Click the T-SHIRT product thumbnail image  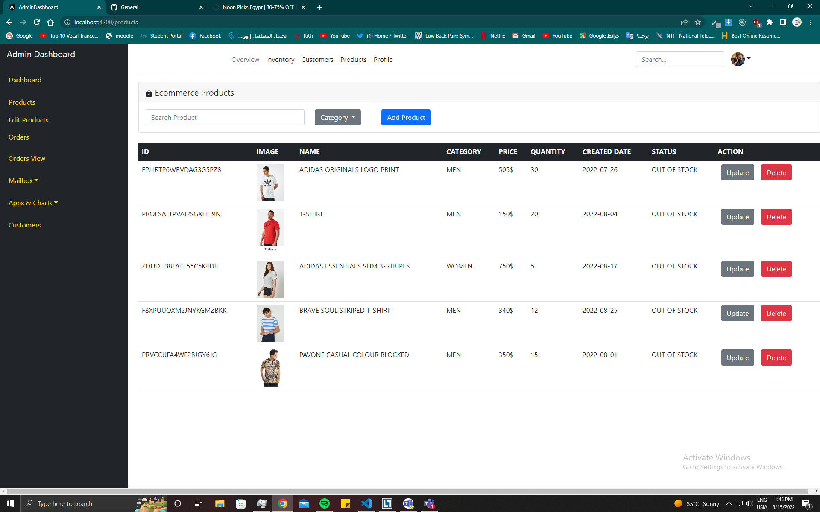tap(270, 227)
